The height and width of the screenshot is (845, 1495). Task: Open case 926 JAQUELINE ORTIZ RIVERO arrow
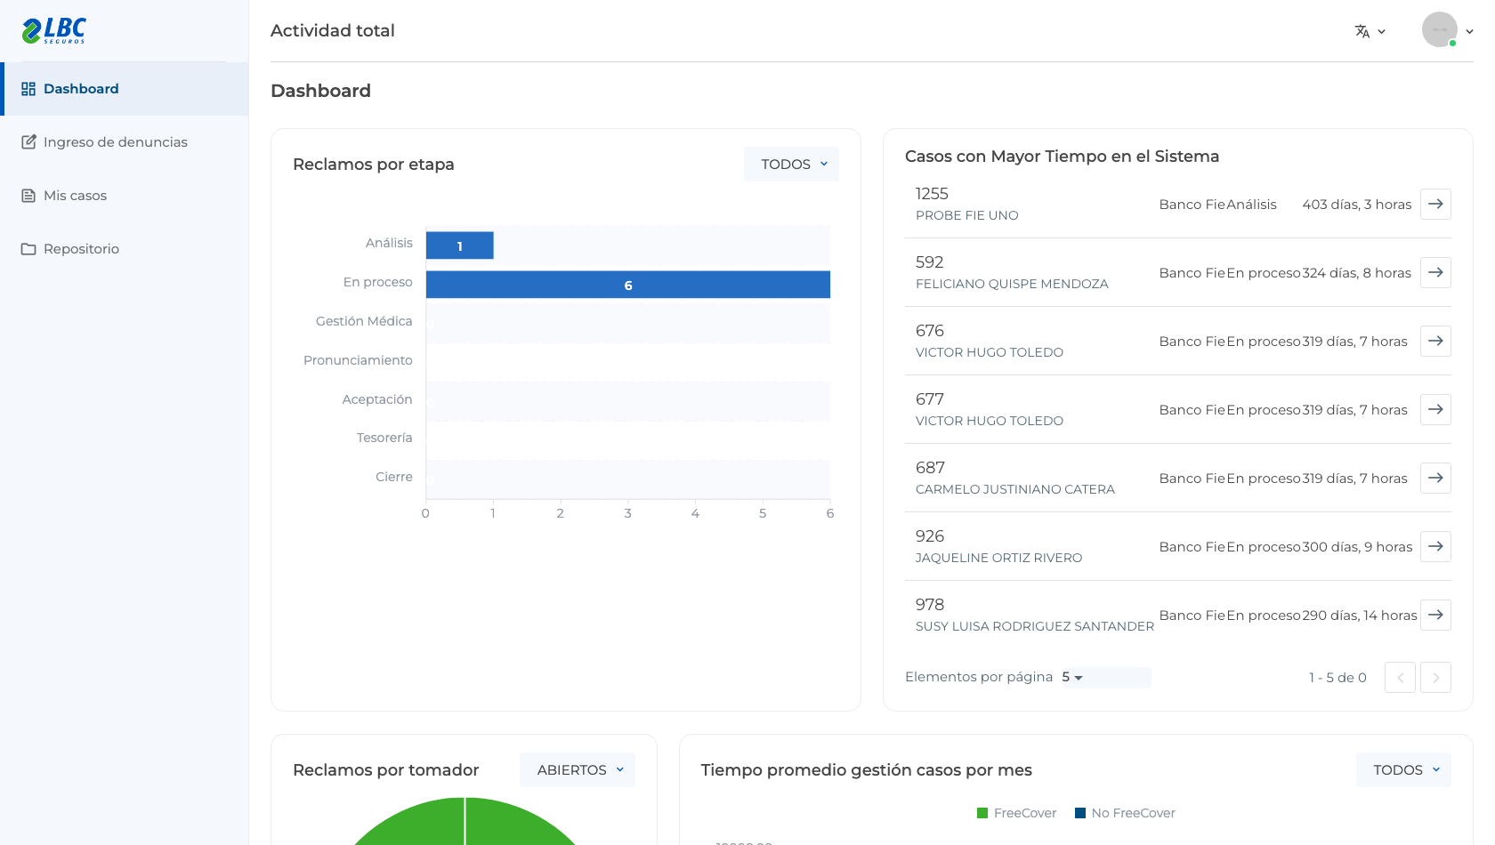coord(1435,547)
